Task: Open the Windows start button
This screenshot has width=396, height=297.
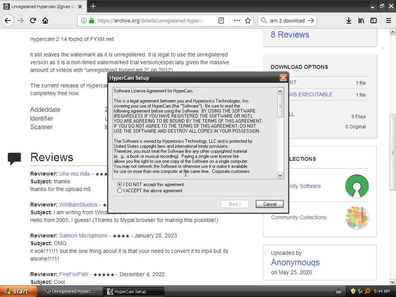Action: pyautogui.click(x=19, y=292)
